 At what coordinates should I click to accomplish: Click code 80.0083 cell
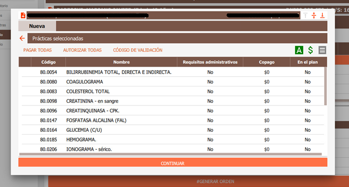point(48,92)
